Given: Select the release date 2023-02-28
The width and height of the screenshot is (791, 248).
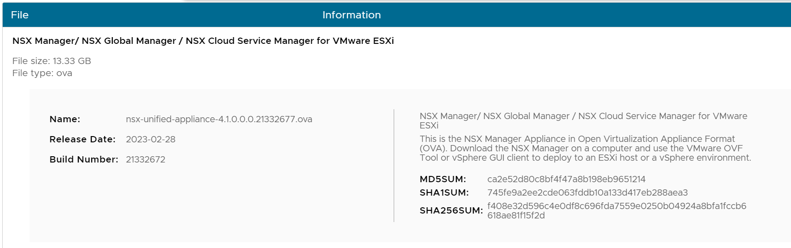Looking at the screenshot, I should pos(151,139).
